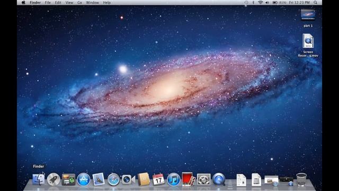The height and width of the screenshot is (191, 339).
Task: Open Photo Booth in the Dock
Action: [189, 179]
